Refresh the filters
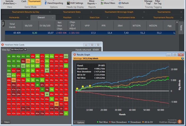The width and height of the screenshot is (186, 126). [x=124, y=3]
